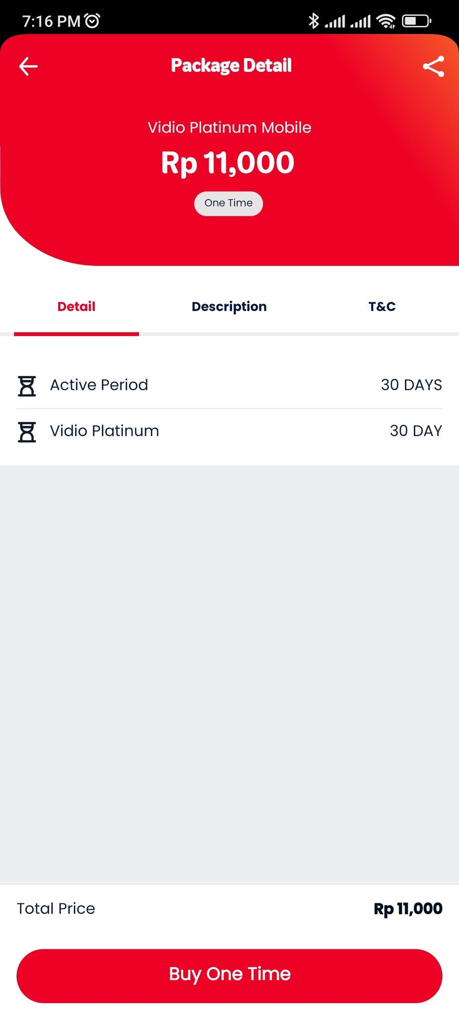
Task: Tap the Wi-Fi status icon
Action: pos(386,21)
